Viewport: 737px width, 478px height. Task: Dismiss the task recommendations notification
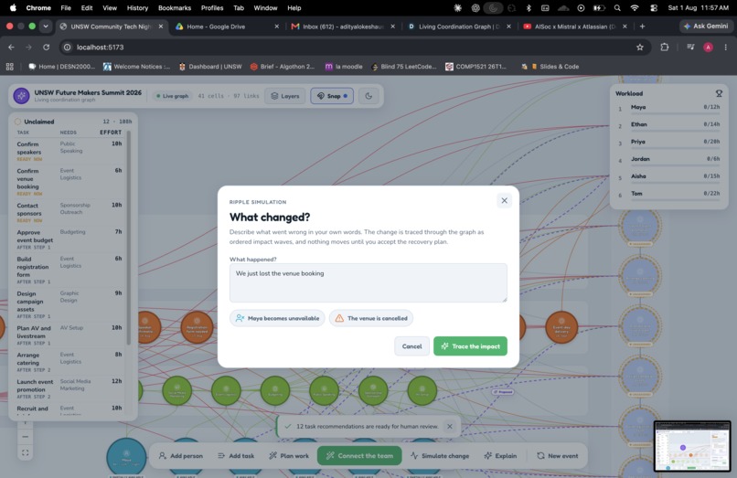click(x=449, y=426)
